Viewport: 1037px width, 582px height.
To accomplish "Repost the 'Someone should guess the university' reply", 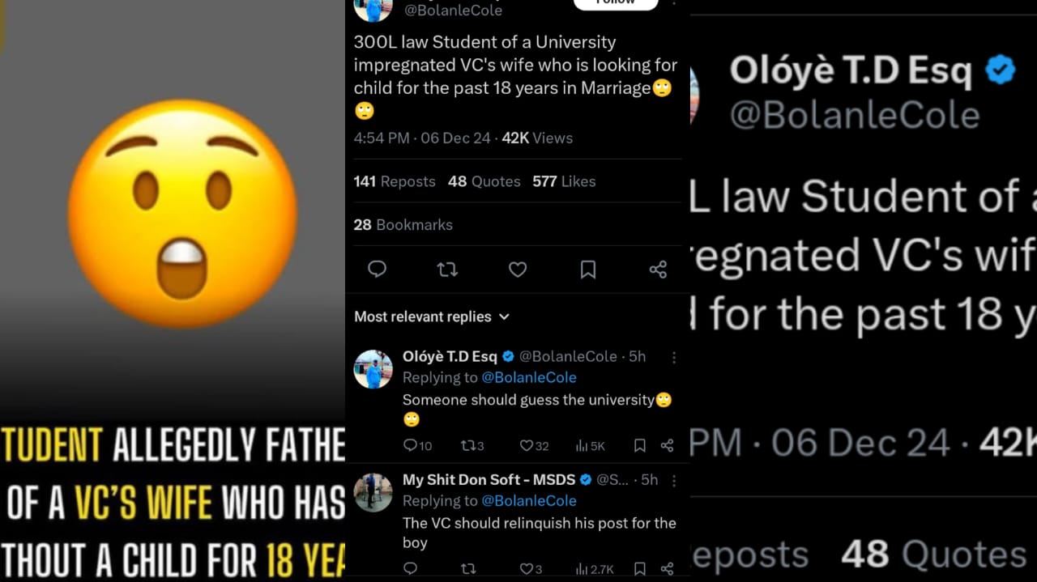I will click(x=467, y=445).
